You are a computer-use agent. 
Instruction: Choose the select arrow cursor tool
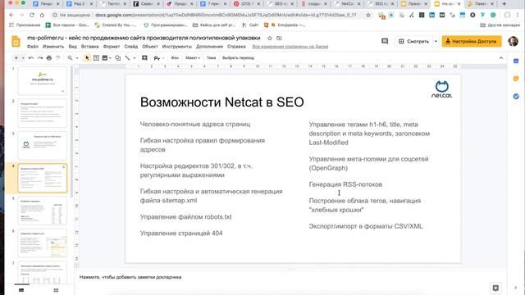87,58
